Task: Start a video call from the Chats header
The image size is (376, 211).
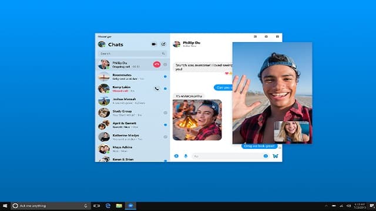Action: (154, 45)
